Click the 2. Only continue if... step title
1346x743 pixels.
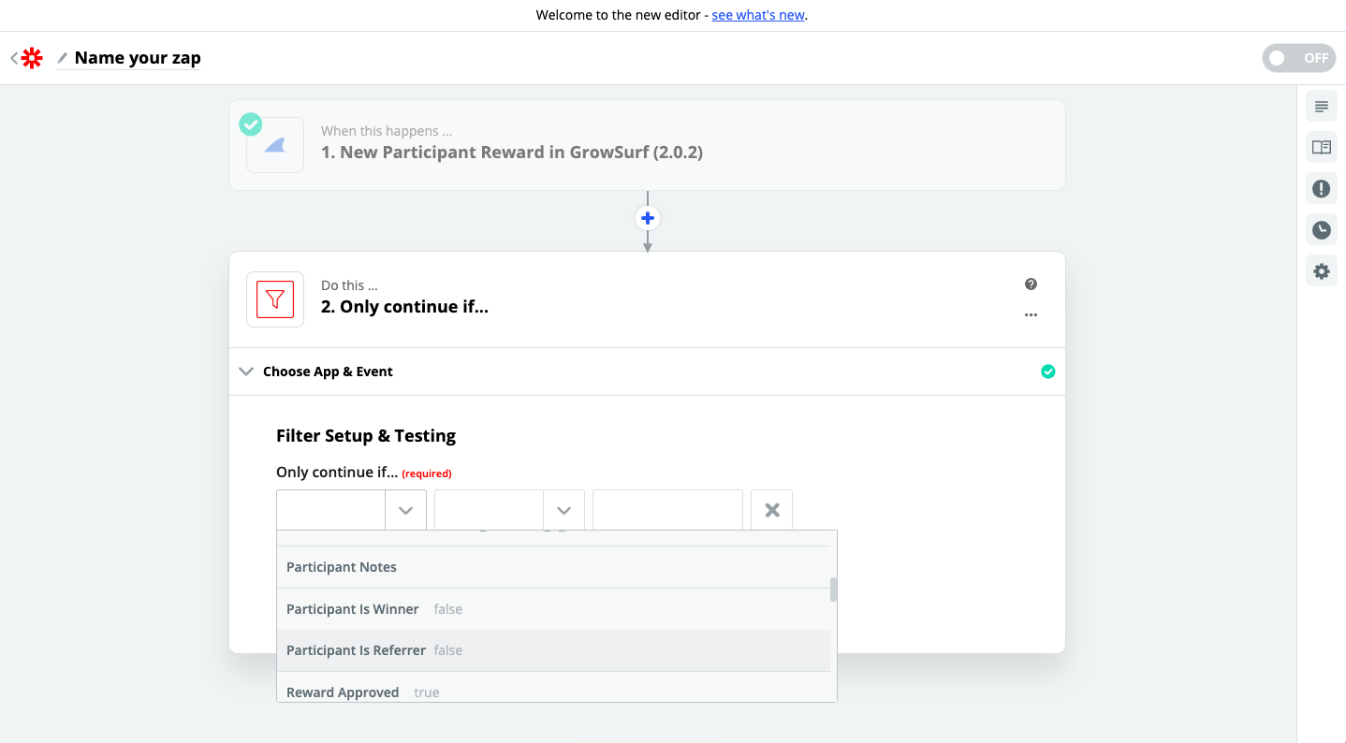pyautogui.click(x=404, y=307)
